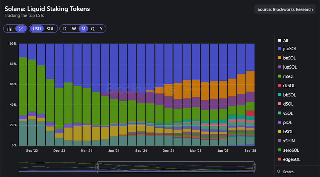
Task: Select USD denomination
Action: [x=37, y=29]
